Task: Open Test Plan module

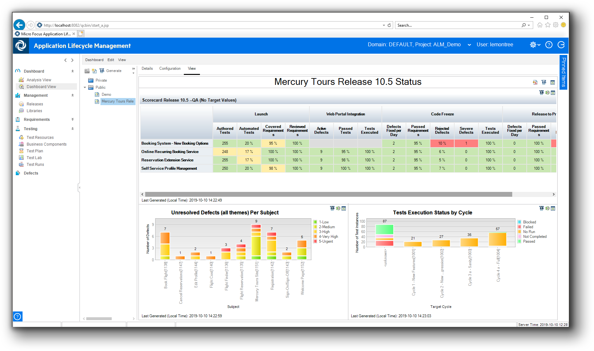Action: pos(35,151)
